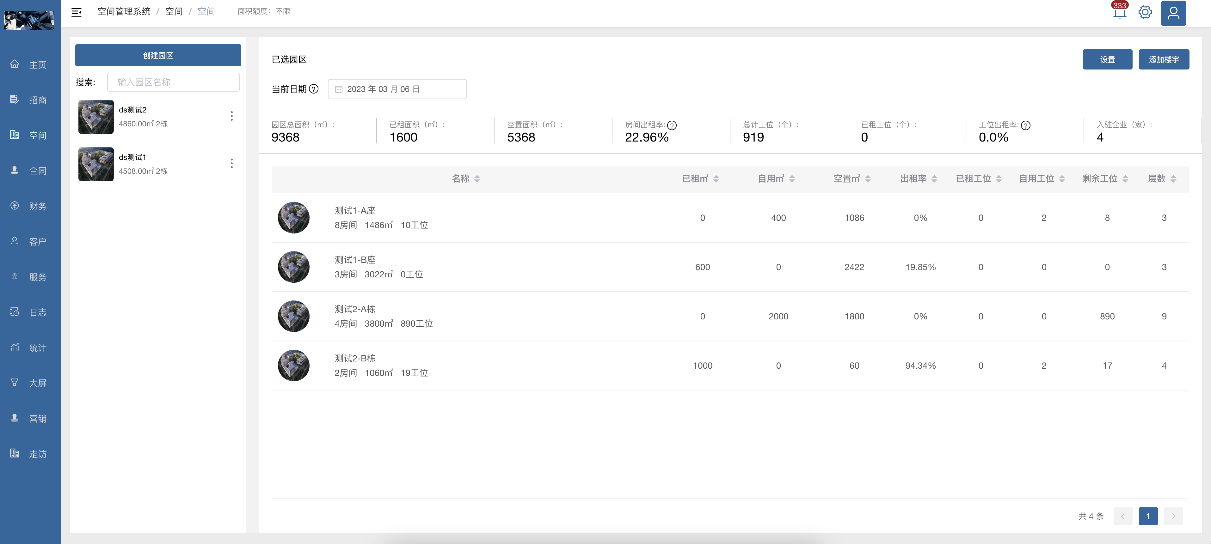Click 空间管理系统 breadcrumb link
Screen dimensions: 1211x544
click(124, 11)
